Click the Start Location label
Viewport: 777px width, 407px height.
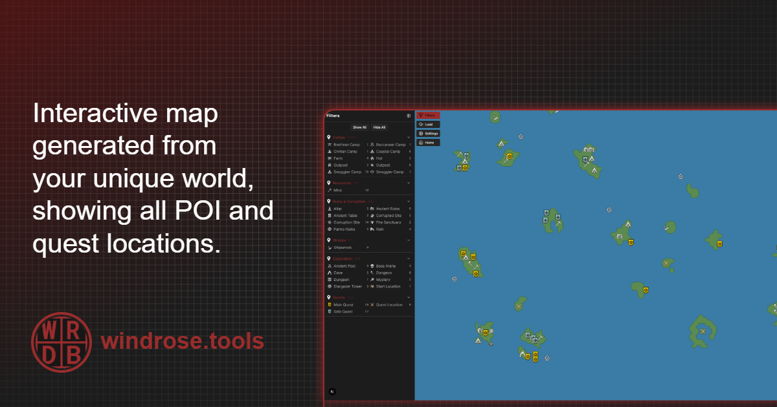coord(388,286)
